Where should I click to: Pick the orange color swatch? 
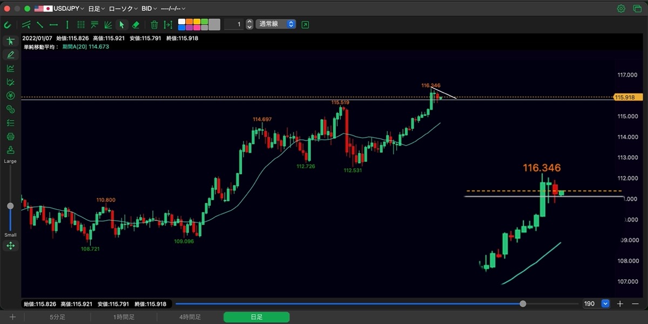click(190, 22)
